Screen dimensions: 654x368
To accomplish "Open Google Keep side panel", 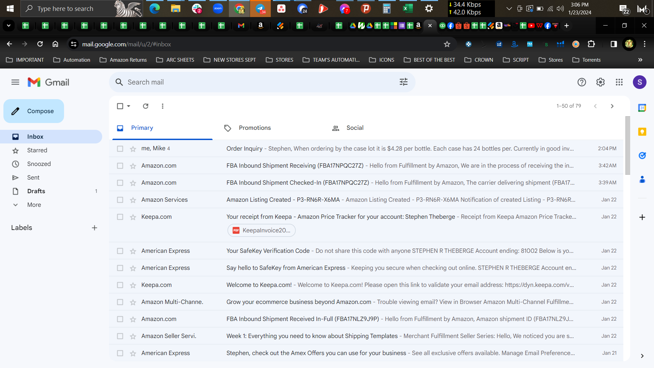I will click(x=642, y=132).
